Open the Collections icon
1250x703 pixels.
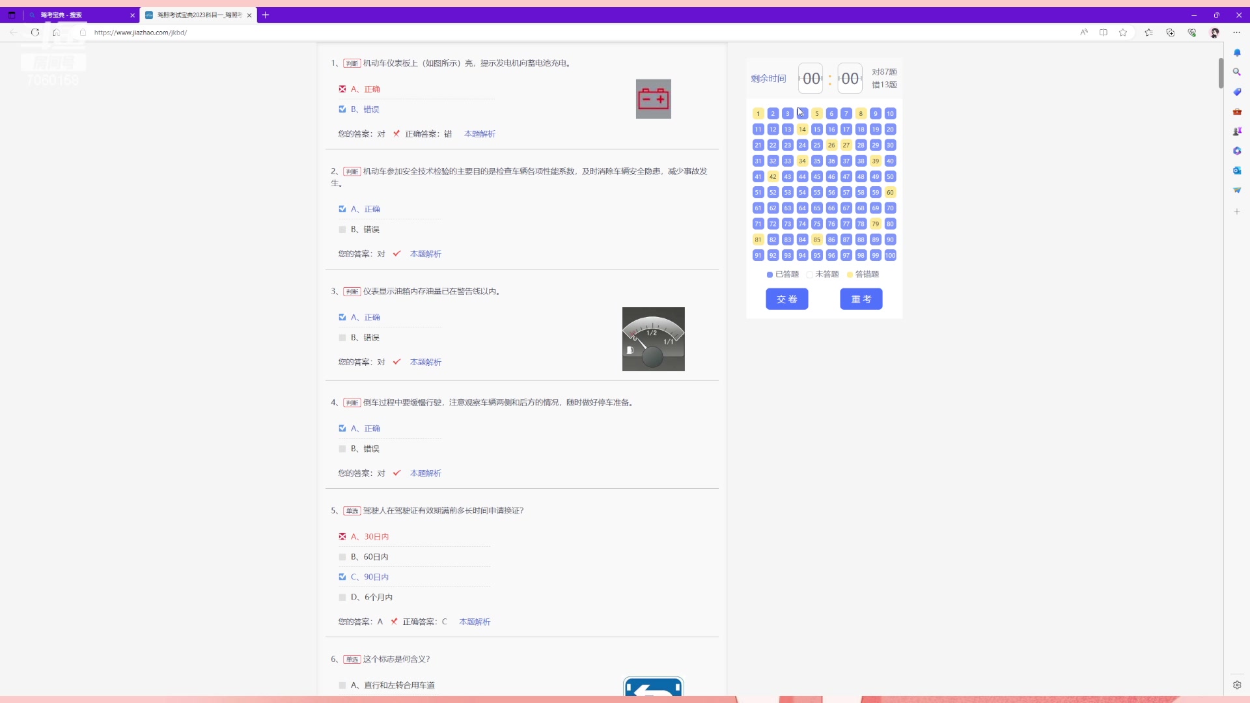point(1171,33)
